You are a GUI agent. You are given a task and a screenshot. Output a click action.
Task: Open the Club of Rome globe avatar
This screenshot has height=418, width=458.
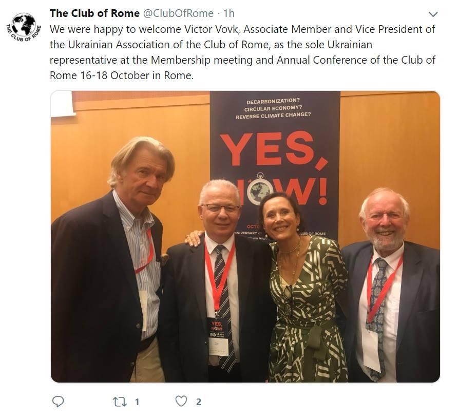[x=24, y=27]
